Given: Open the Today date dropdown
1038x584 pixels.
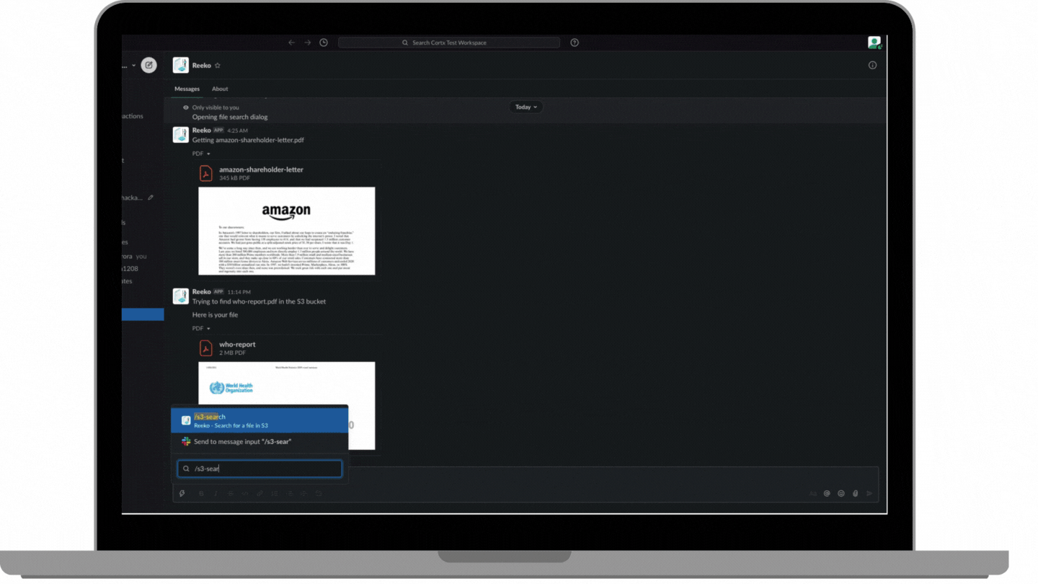Looking at the screenshot, I should pos(526,107).
